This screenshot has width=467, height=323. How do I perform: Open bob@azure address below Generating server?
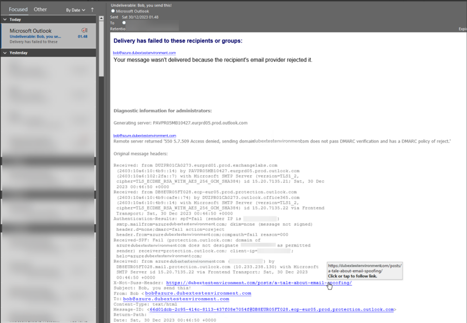pos(145,136)
